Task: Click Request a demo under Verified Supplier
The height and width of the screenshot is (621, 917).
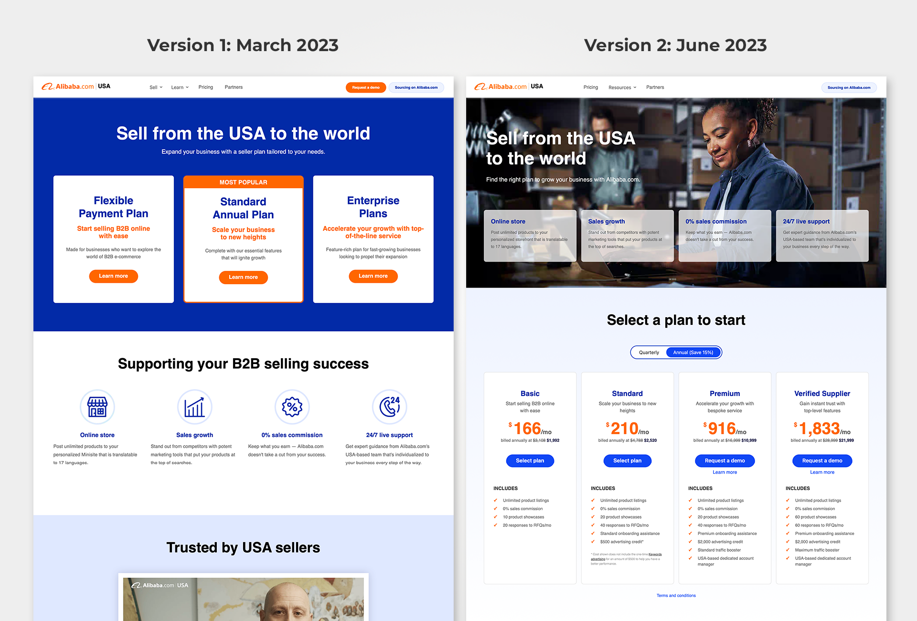Action: pyautogui.click(x=822, y=460)
